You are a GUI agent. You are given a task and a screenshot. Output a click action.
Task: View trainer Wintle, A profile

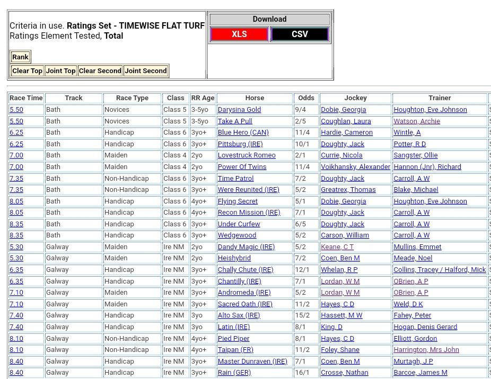pos(407,133)
